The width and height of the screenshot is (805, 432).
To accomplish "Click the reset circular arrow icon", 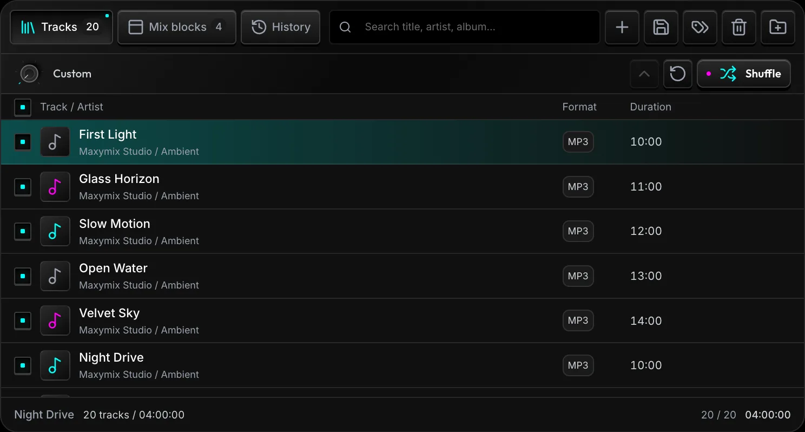I will (x=678, y=74).
